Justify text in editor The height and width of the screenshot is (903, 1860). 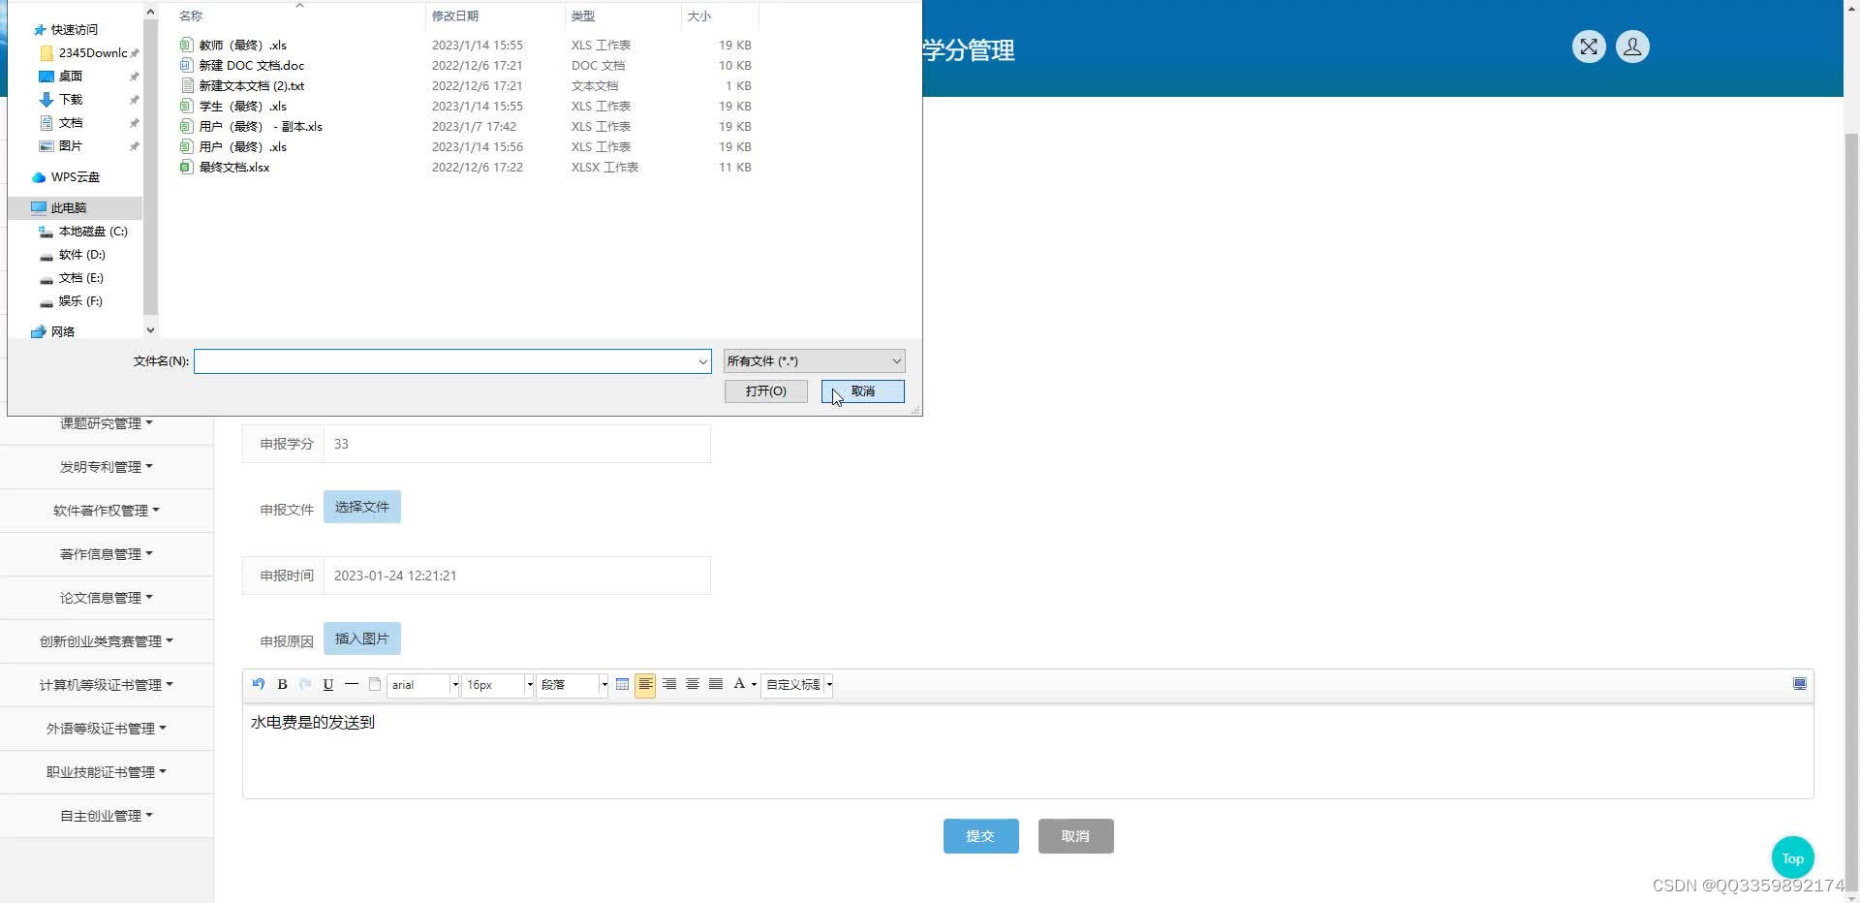716,684
